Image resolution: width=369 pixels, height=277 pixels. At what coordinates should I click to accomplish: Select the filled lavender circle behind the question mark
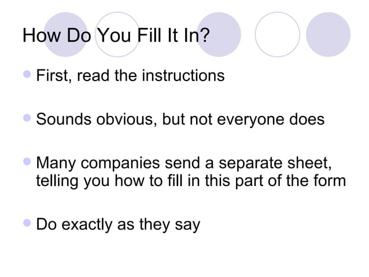(219, 34)
